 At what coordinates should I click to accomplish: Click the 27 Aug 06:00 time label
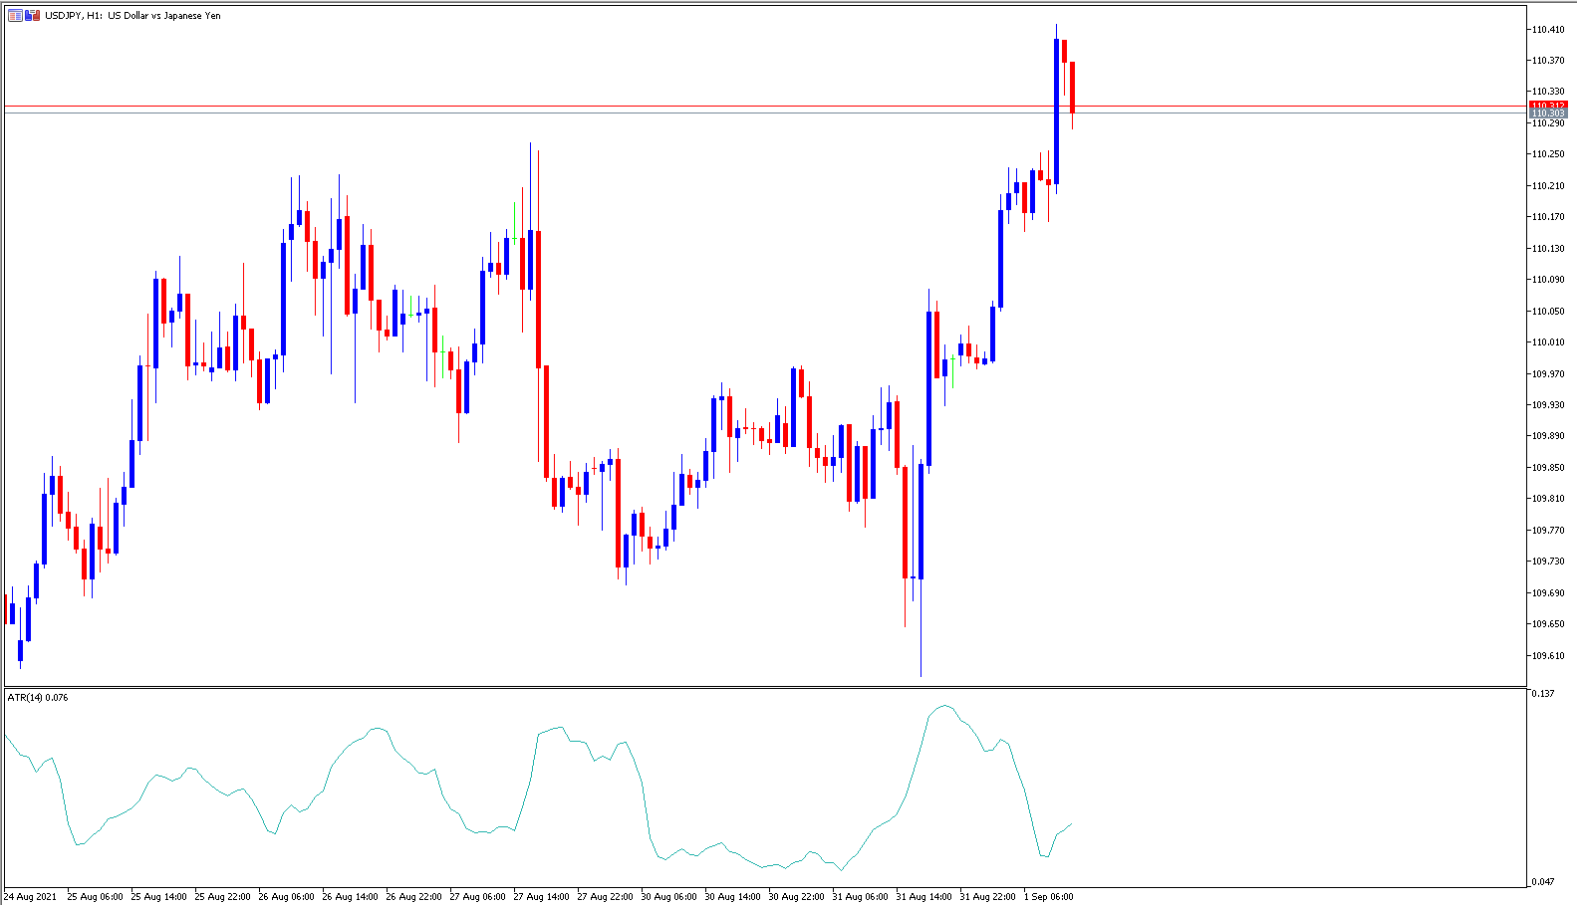pyautogui.click(x=477, y=897)
